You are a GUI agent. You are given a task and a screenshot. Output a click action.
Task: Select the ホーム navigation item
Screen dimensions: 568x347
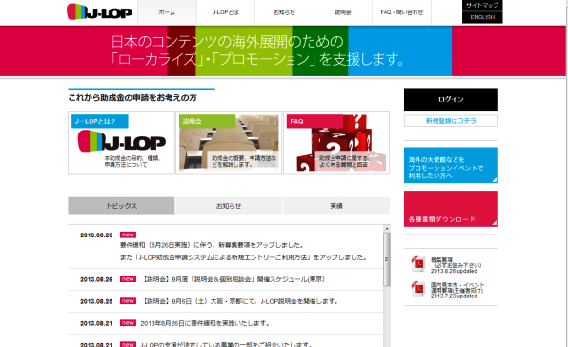tap(167, 12)
